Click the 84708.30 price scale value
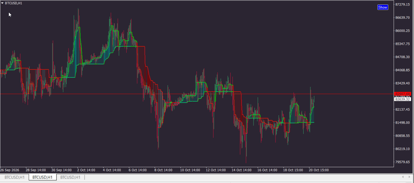Viewport: 414px width, 183px height. (x=402, y=57)
